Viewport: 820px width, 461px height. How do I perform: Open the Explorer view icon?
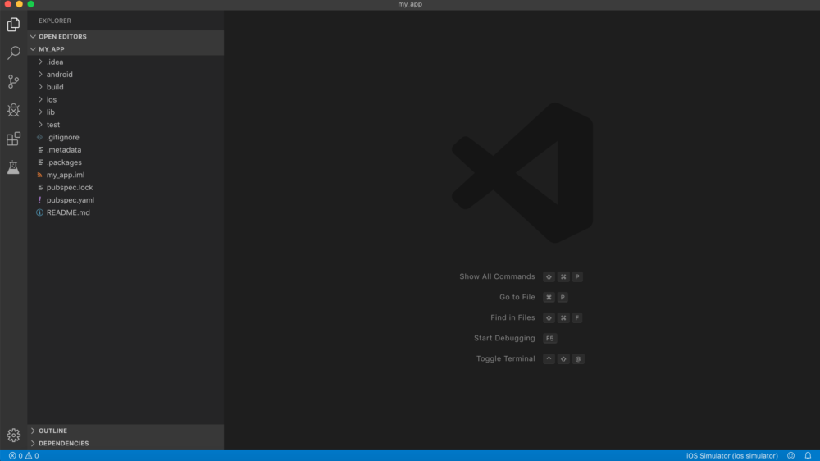14,24
